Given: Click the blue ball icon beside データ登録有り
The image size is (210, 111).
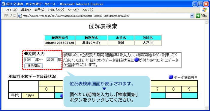Looking at the screenshot, I should click(171, 77).
